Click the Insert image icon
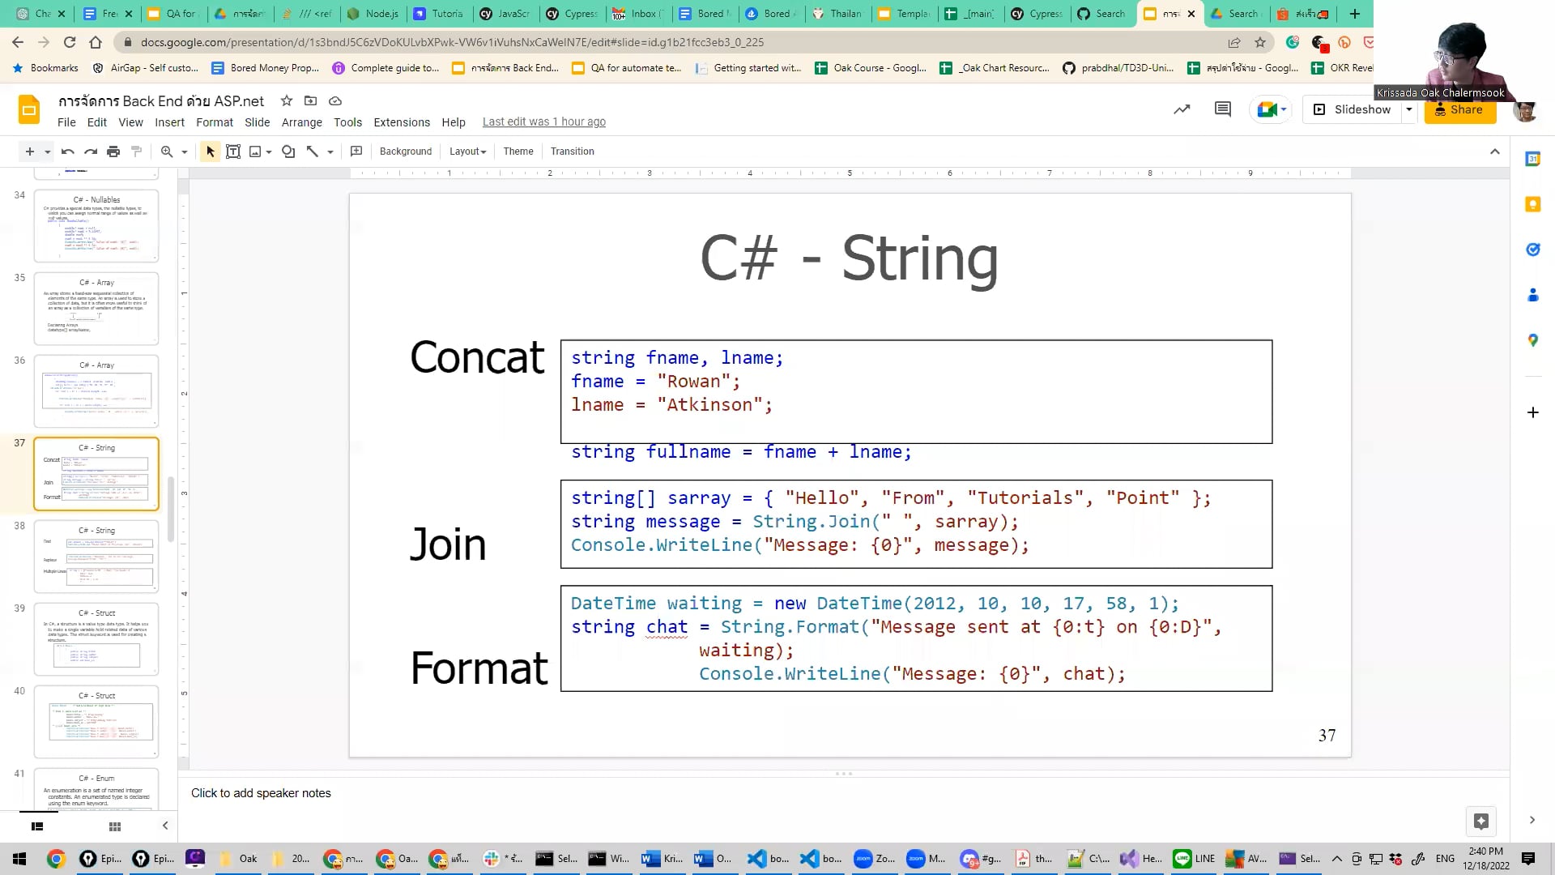 pyautogui.click(x=255, y=151)
